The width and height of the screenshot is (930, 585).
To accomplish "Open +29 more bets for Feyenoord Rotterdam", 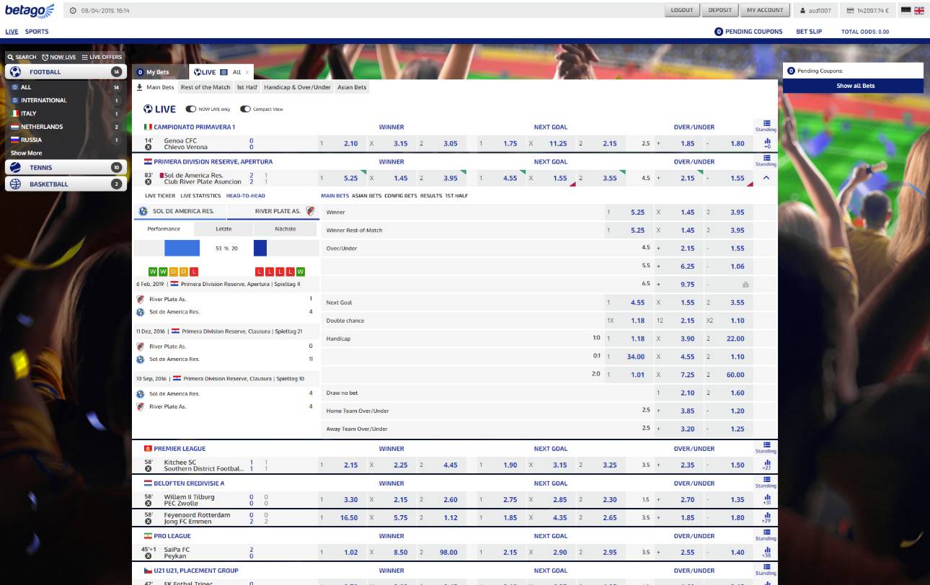I will pyautogui.click(x=767, y=517).
